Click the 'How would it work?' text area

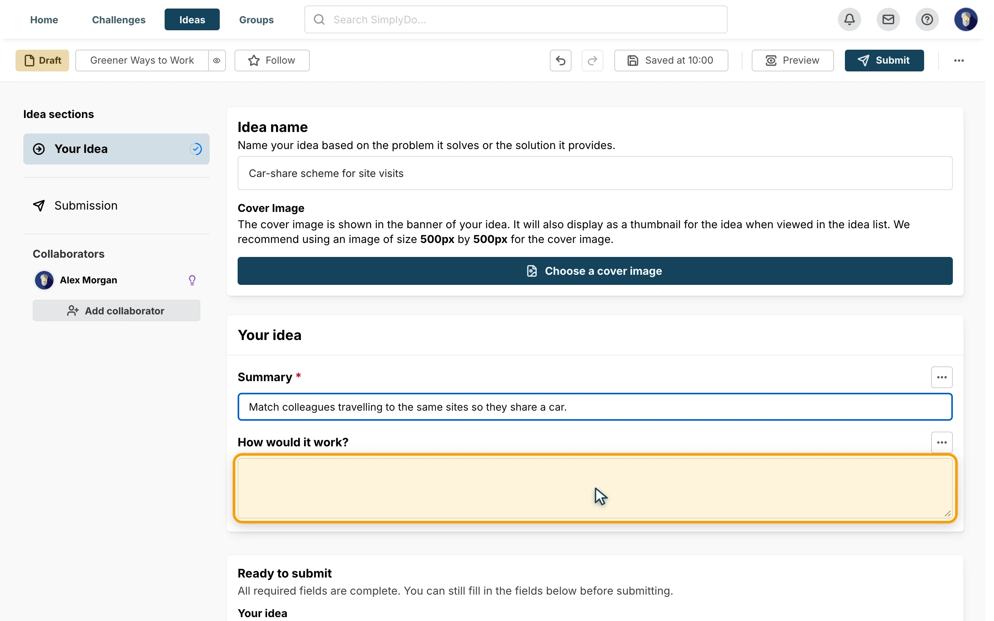coord(595,488)
